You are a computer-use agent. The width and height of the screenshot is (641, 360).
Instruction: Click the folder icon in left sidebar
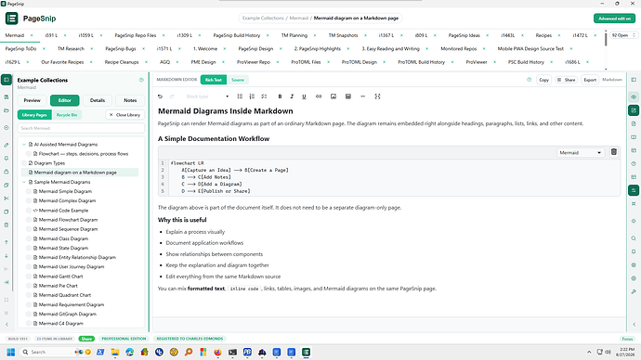pos(7,110)
